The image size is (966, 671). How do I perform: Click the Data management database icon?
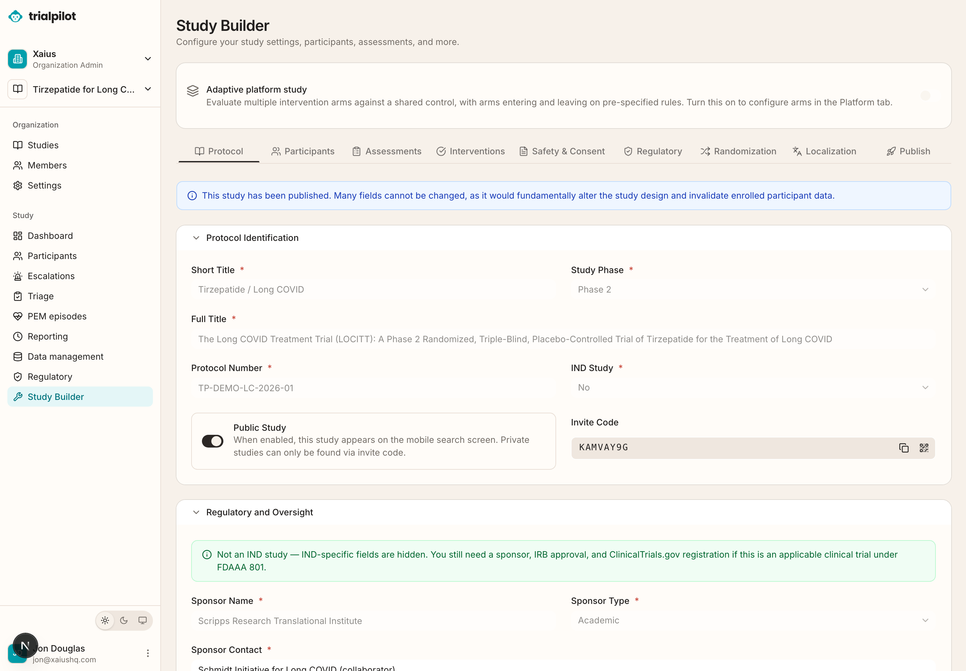[x=18, y=357]
